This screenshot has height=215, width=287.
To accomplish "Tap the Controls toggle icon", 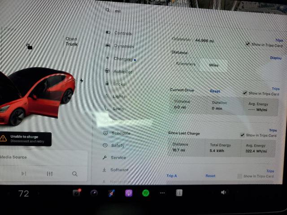I will (x=108, y=32).
